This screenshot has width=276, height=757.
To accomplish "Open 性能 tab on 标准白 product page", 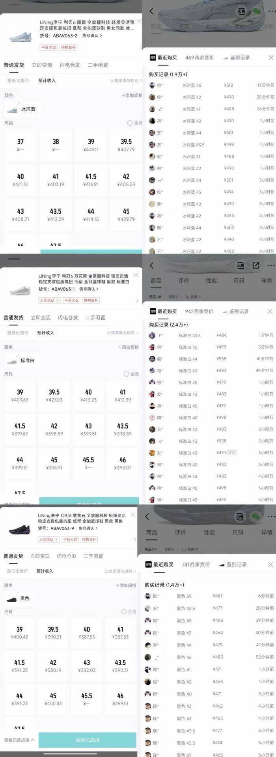I will 211,280.
